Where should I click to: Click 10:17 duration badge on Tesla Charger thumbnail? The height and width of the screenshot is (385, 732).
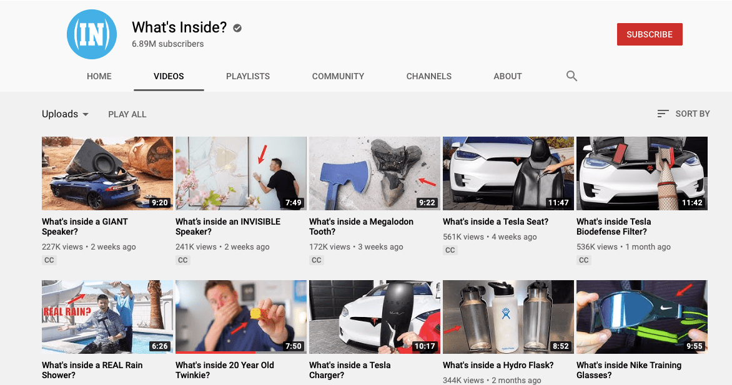point(425,346)
